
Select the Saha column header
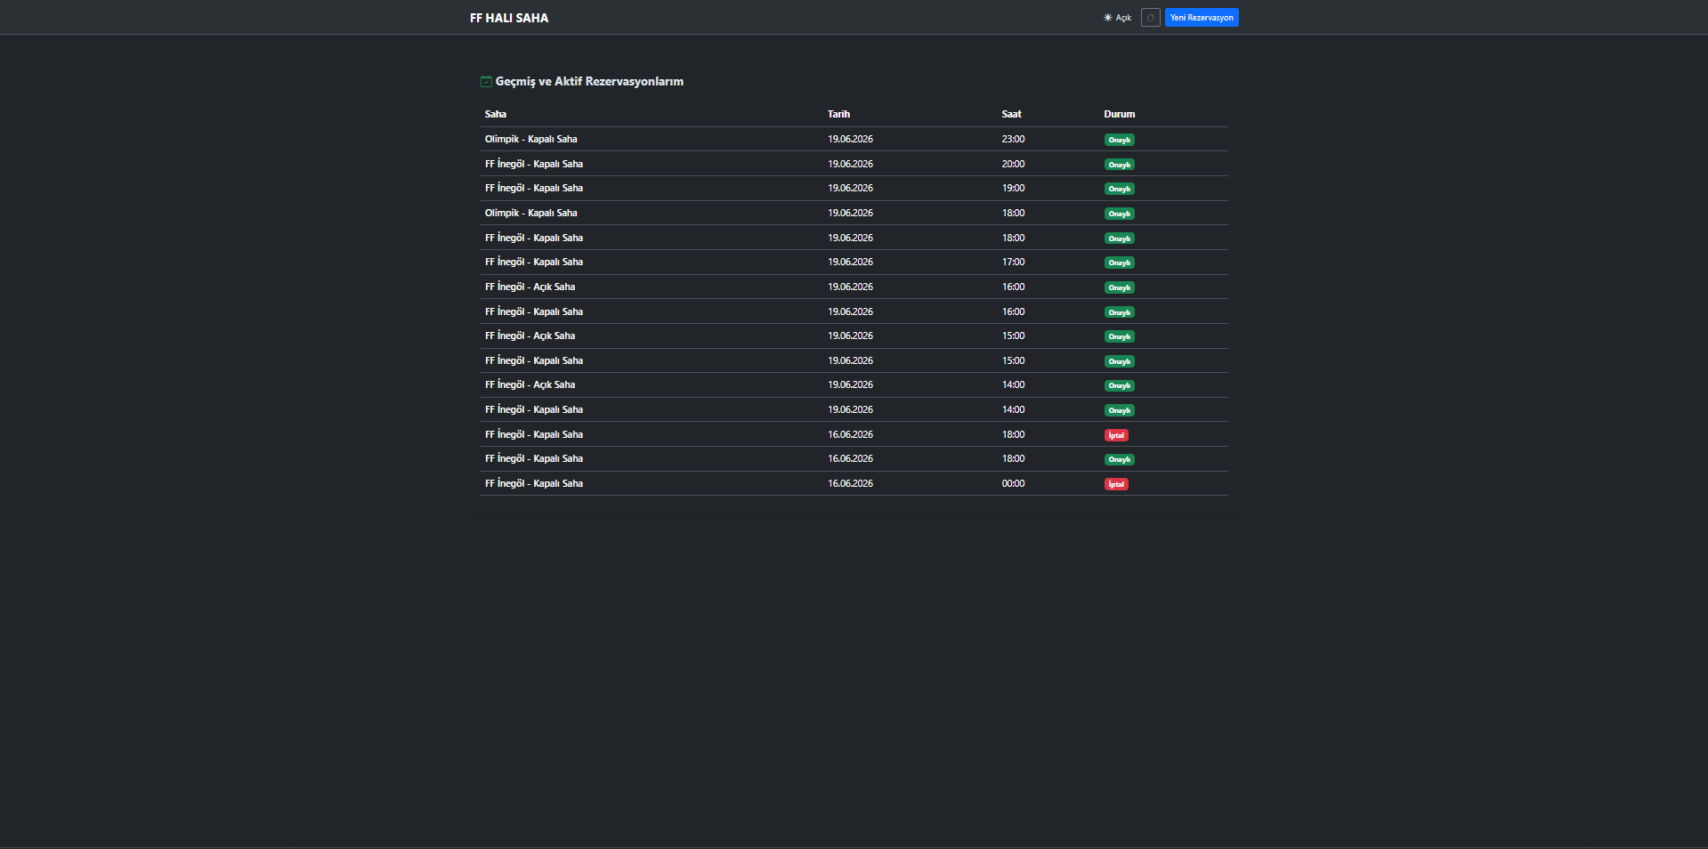tap(496, 114)
